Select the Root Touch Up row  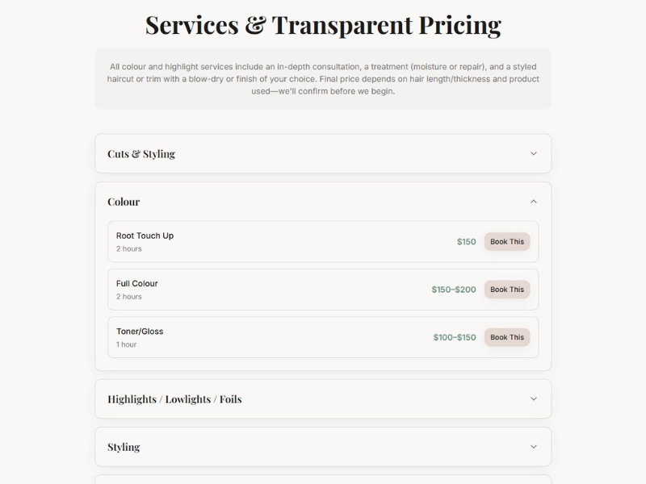coord(283,241)
